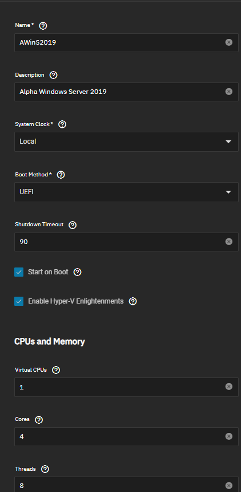Clear the Name field AWinS2019

(229, 42)
